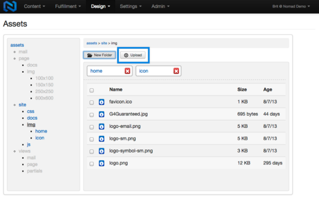
Task: Go to site in the breadcrumb
Action: 104,43
